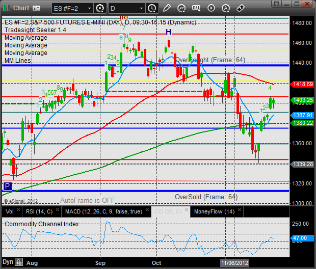Click the red 1418.69 price tag
Image resolution: width=316 pixels, height=269 pixels.
coord(302,84)
